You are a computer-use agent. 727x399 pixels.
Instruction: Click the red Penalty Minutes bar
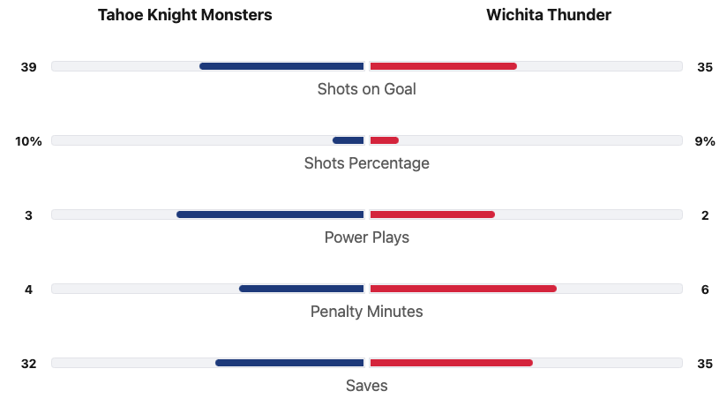click(463, 289)
